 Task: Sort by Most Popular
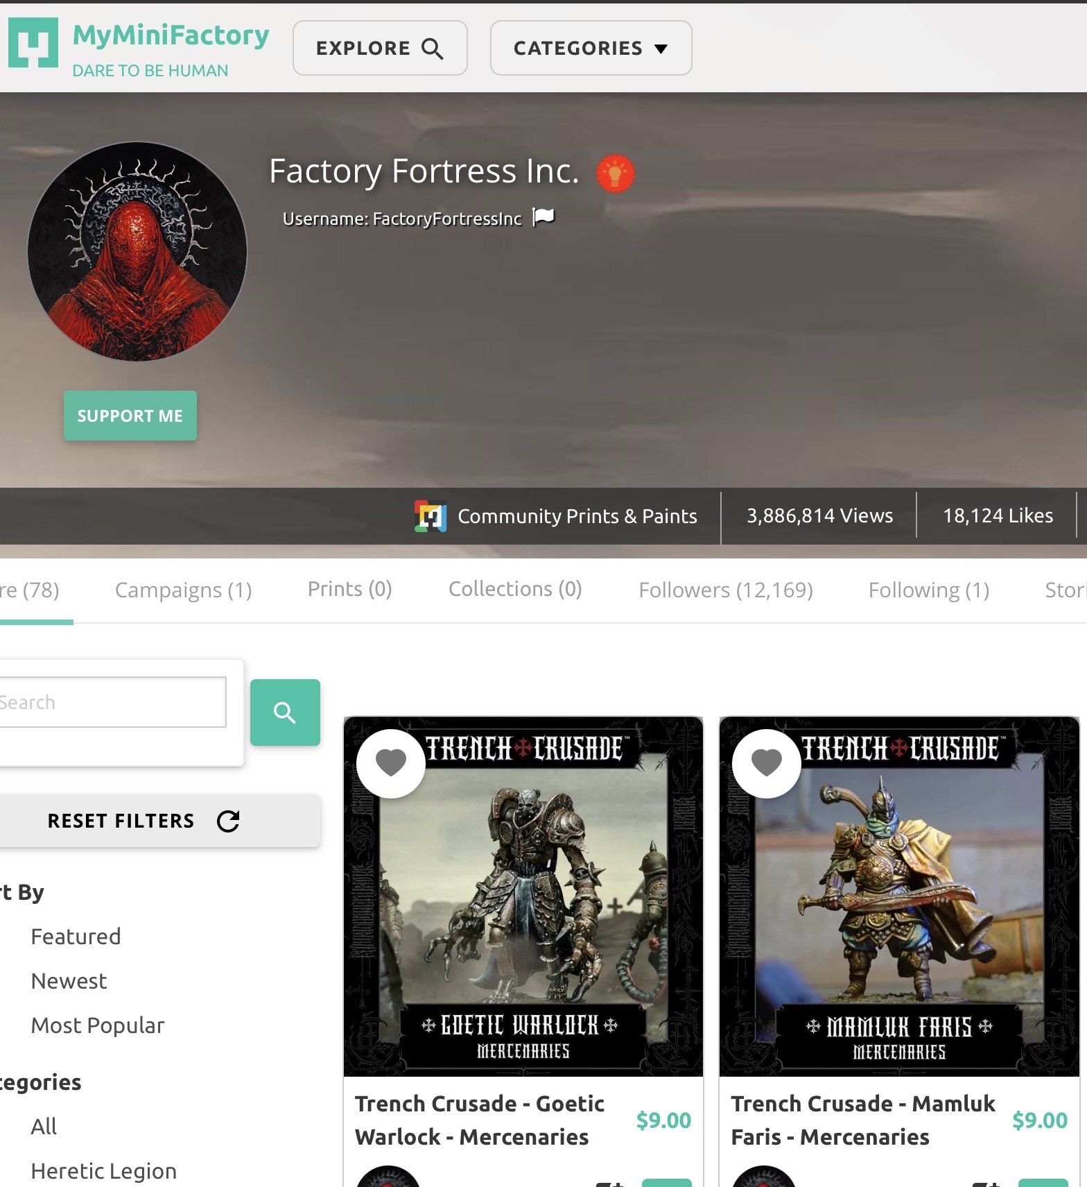[x=98, y=1025]
